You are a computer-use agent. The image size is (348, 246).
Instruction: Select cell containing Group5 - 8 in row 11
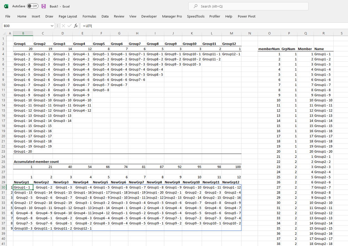[101, 90]
